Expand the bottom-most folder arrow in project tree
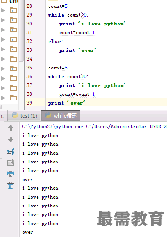 (x=3, y=98)
